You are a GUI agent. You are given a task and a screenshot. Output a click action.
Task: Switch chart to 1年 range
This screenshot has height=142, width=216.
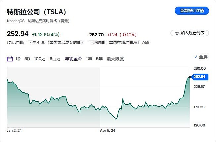[89, 59]
